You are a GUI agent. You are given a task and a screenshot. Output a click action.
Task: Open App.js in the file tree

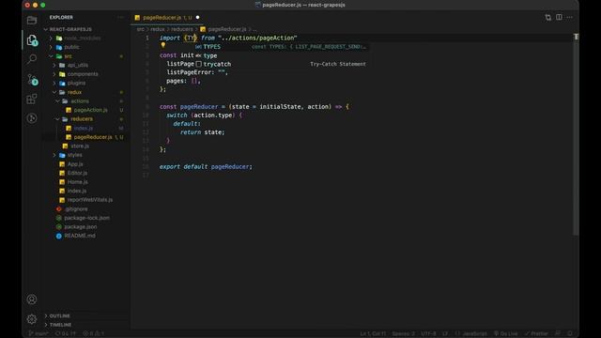pyautogui.click(x=75, y=164)
